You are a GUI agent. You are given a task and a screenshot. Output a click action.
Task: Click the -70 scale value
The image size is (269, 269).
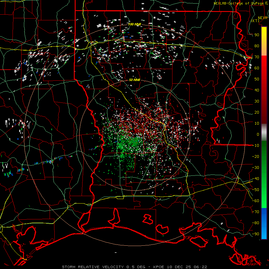tap(256, 212)
